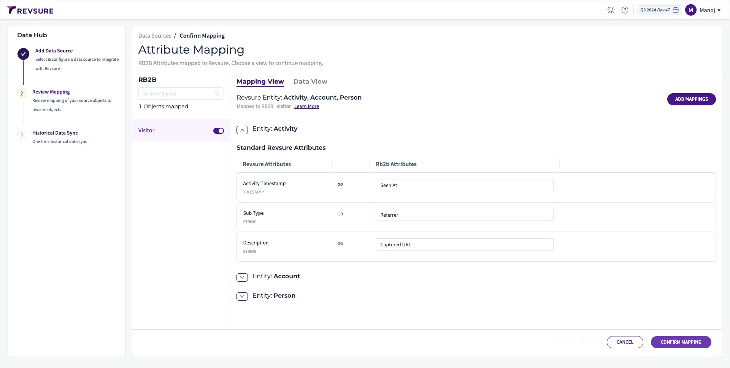
Task: Click link icon for Description
Action: coord(340,244)
